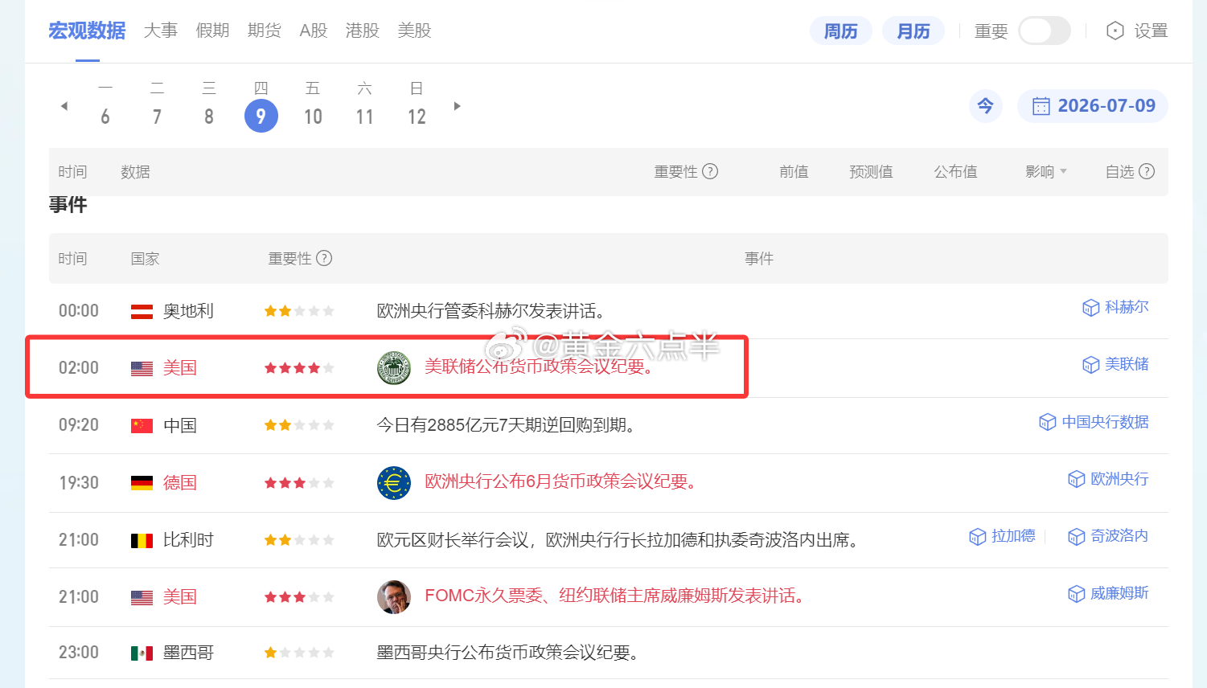This screenshot has width=1207, height=688.
Task: Click star rating in 奥地利 row
Action: pos(299,311)
